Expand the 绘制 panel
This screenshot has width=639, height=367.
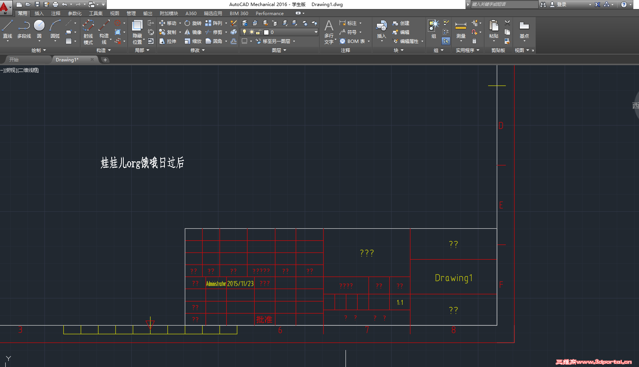click(x=38, y=50)
